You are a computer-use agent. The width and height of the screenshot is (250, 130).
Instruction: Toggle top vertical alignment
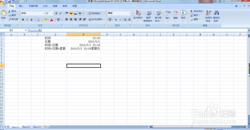pos(67,13)
